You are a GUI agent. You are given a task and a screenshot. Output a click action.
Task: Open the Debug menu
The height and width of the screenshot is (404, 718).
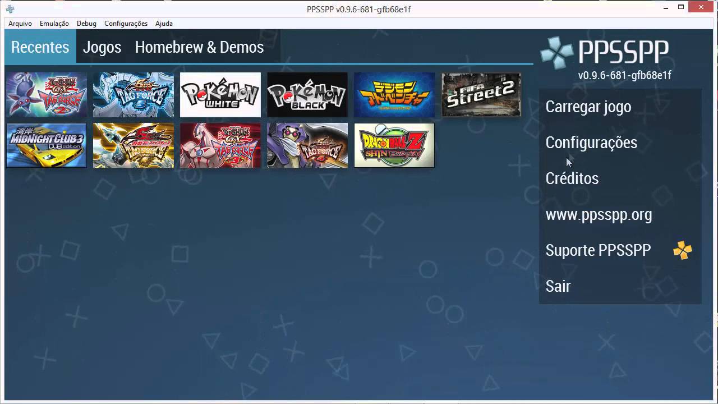tap(86, 24)
